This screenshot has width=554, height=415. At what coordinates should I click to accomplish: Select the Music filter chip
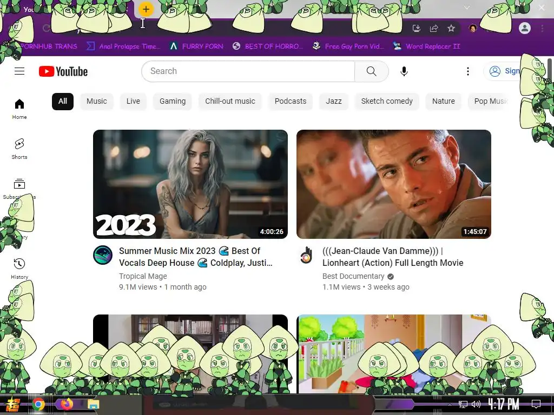pyautogui.click(x=96, y=101)
